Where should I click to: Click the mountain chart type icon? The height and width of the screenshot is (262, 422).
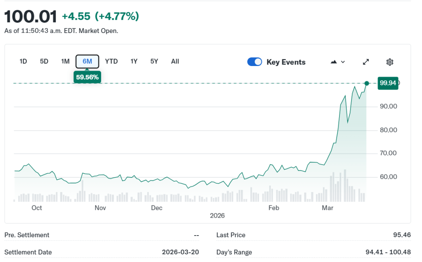334,62
